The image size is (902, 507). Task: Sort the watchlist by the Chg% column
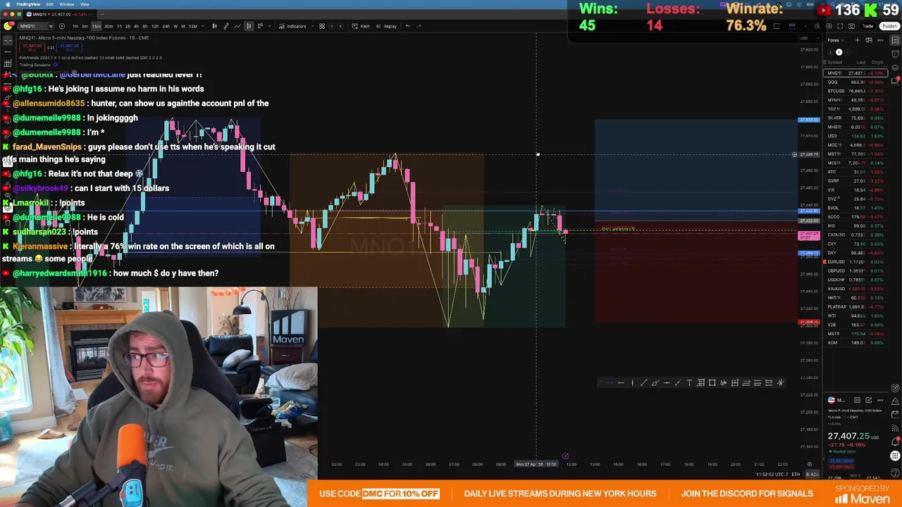point(877,63)
